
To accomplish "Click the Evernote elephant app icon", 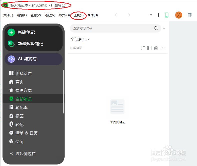I will [6, 5].
